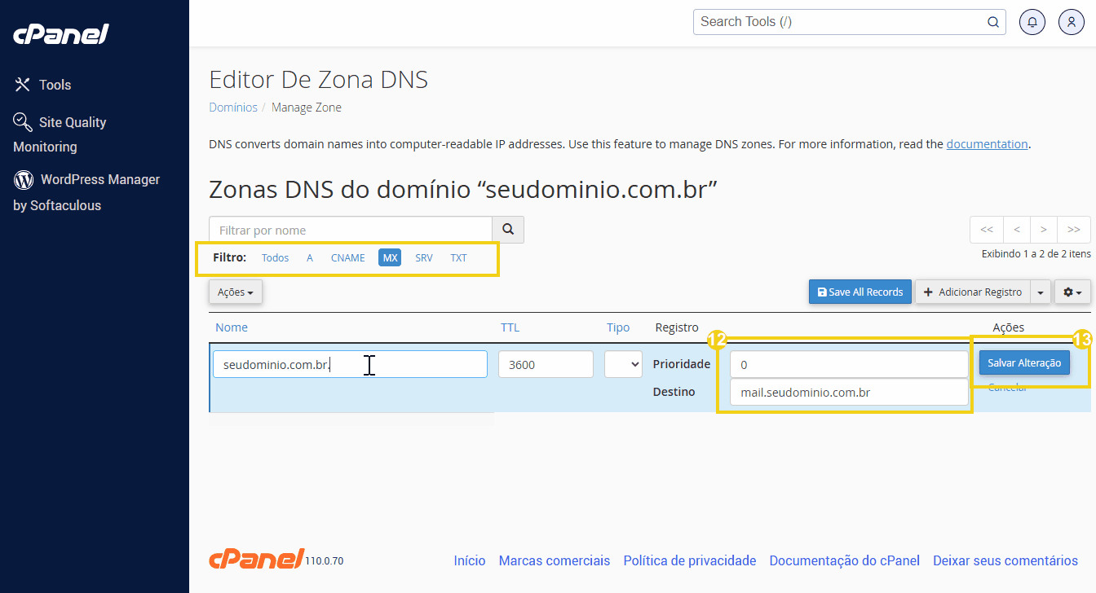Click the filter search magnifier button
Screen dimensions: 1096x593
coord(508,230)
